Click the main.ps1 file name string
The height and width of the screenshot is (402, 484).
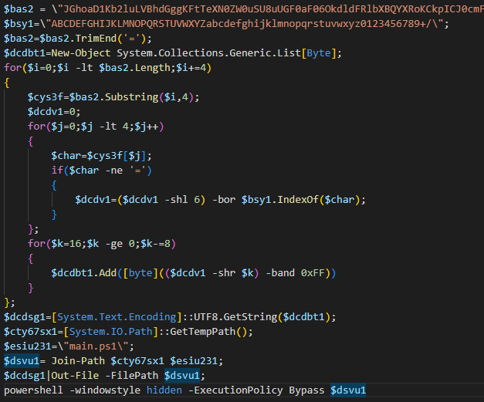(x=93, y=346)
